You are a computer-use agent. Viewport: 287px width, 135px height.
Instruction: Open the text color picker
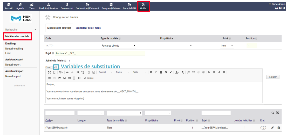177,72
